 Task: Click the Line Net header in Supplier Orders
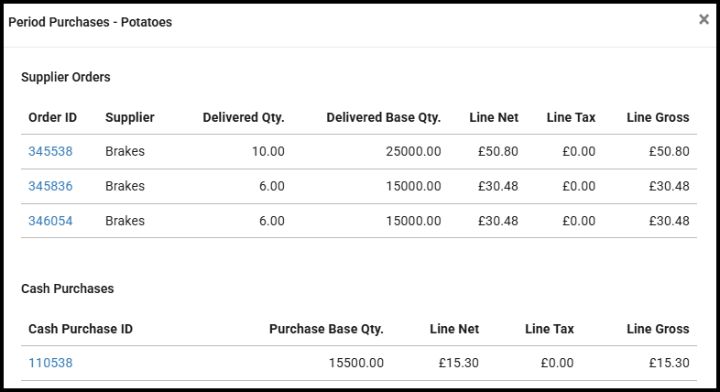tap(494, 117)
